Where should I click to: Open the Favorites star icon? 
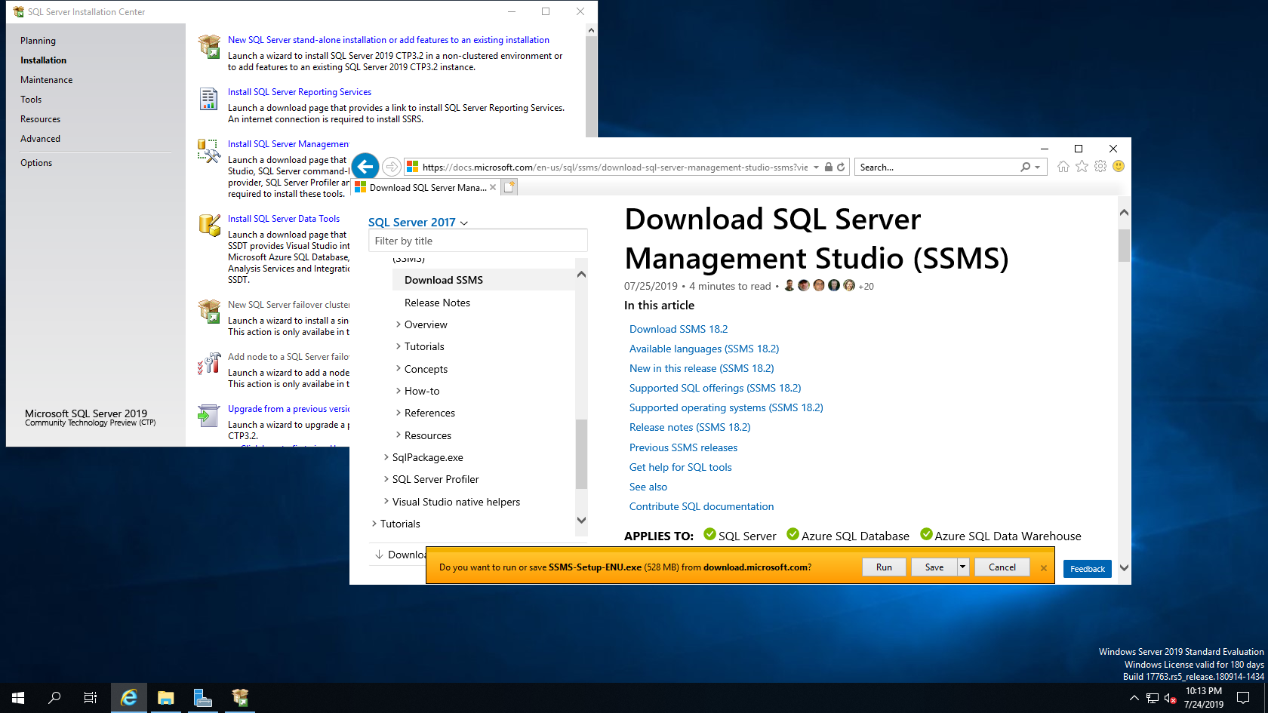1082,167
